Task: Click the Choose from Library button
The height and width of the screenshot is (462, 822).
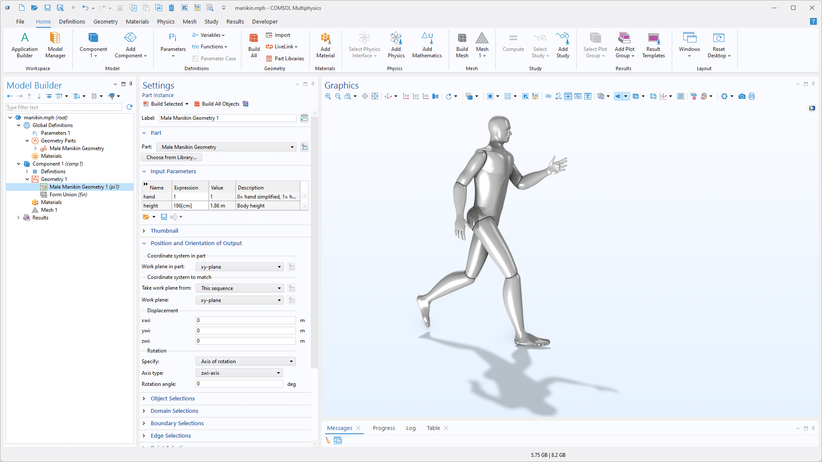Action: click(171, 157)
